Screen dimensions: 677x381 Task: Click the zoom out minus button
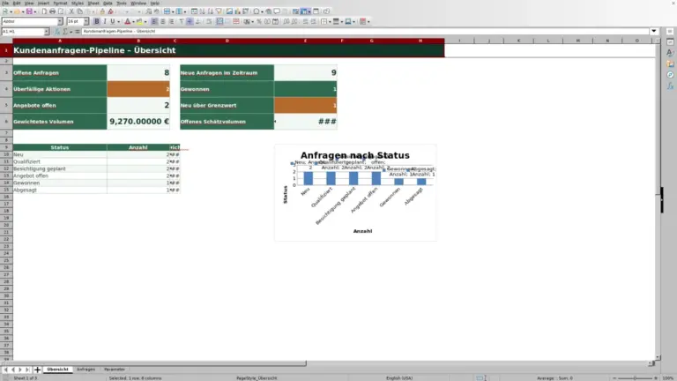(x=614, y=378)
